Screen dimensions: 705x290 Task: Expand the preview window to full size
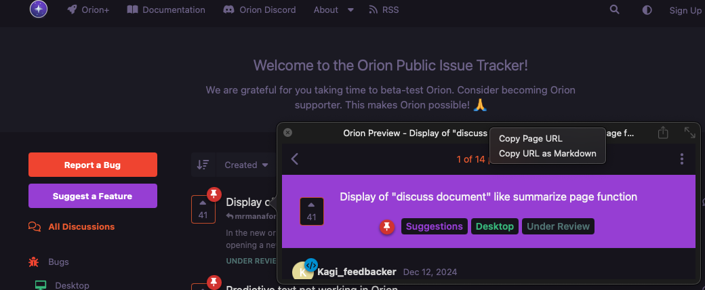click(689, 133)
